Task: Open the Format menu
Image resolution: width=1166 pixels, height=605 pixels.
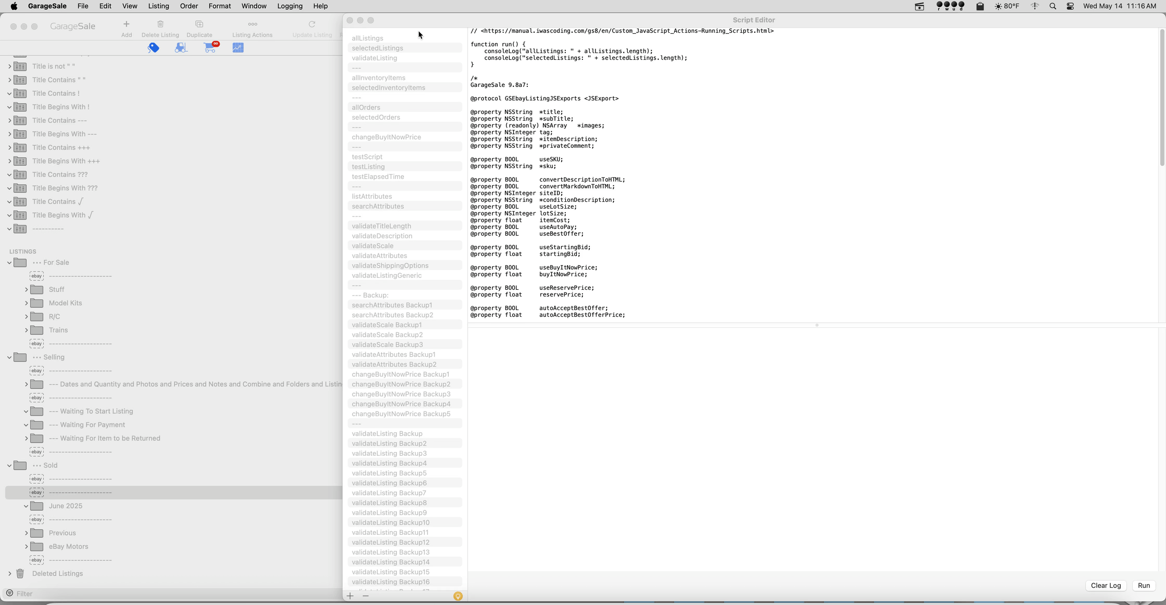Action: (x=219, y=6)
